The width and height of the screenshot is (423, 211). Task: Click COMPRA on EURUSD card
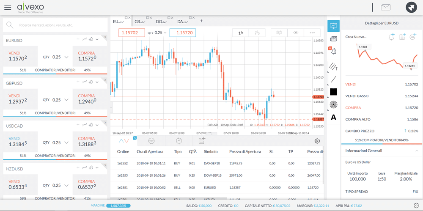click(90, 56)
